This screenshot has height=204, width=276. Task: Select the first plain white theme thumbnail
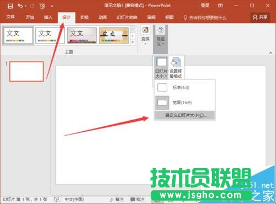(x=18, y=36)
